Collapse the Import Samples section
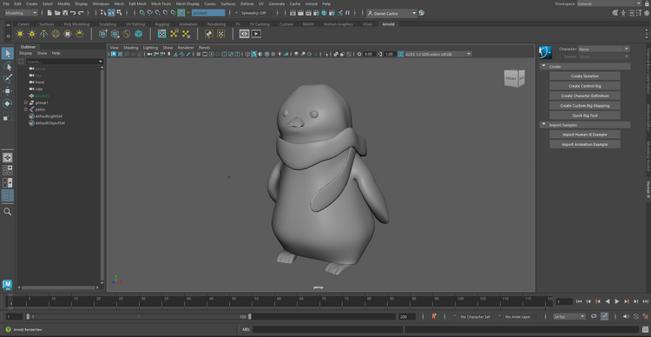Image resolution: width=651 pixels, height=337 pixels. coord(543,125)
